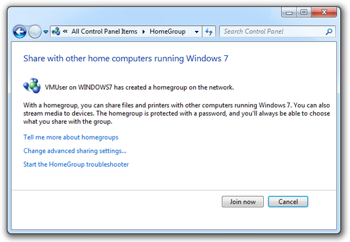Open the recent pages dropdown arrow

[45, 32]
